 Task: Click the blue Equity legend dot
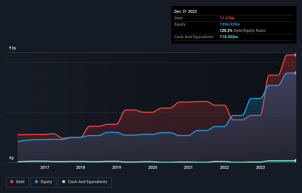tap(36, 182)
